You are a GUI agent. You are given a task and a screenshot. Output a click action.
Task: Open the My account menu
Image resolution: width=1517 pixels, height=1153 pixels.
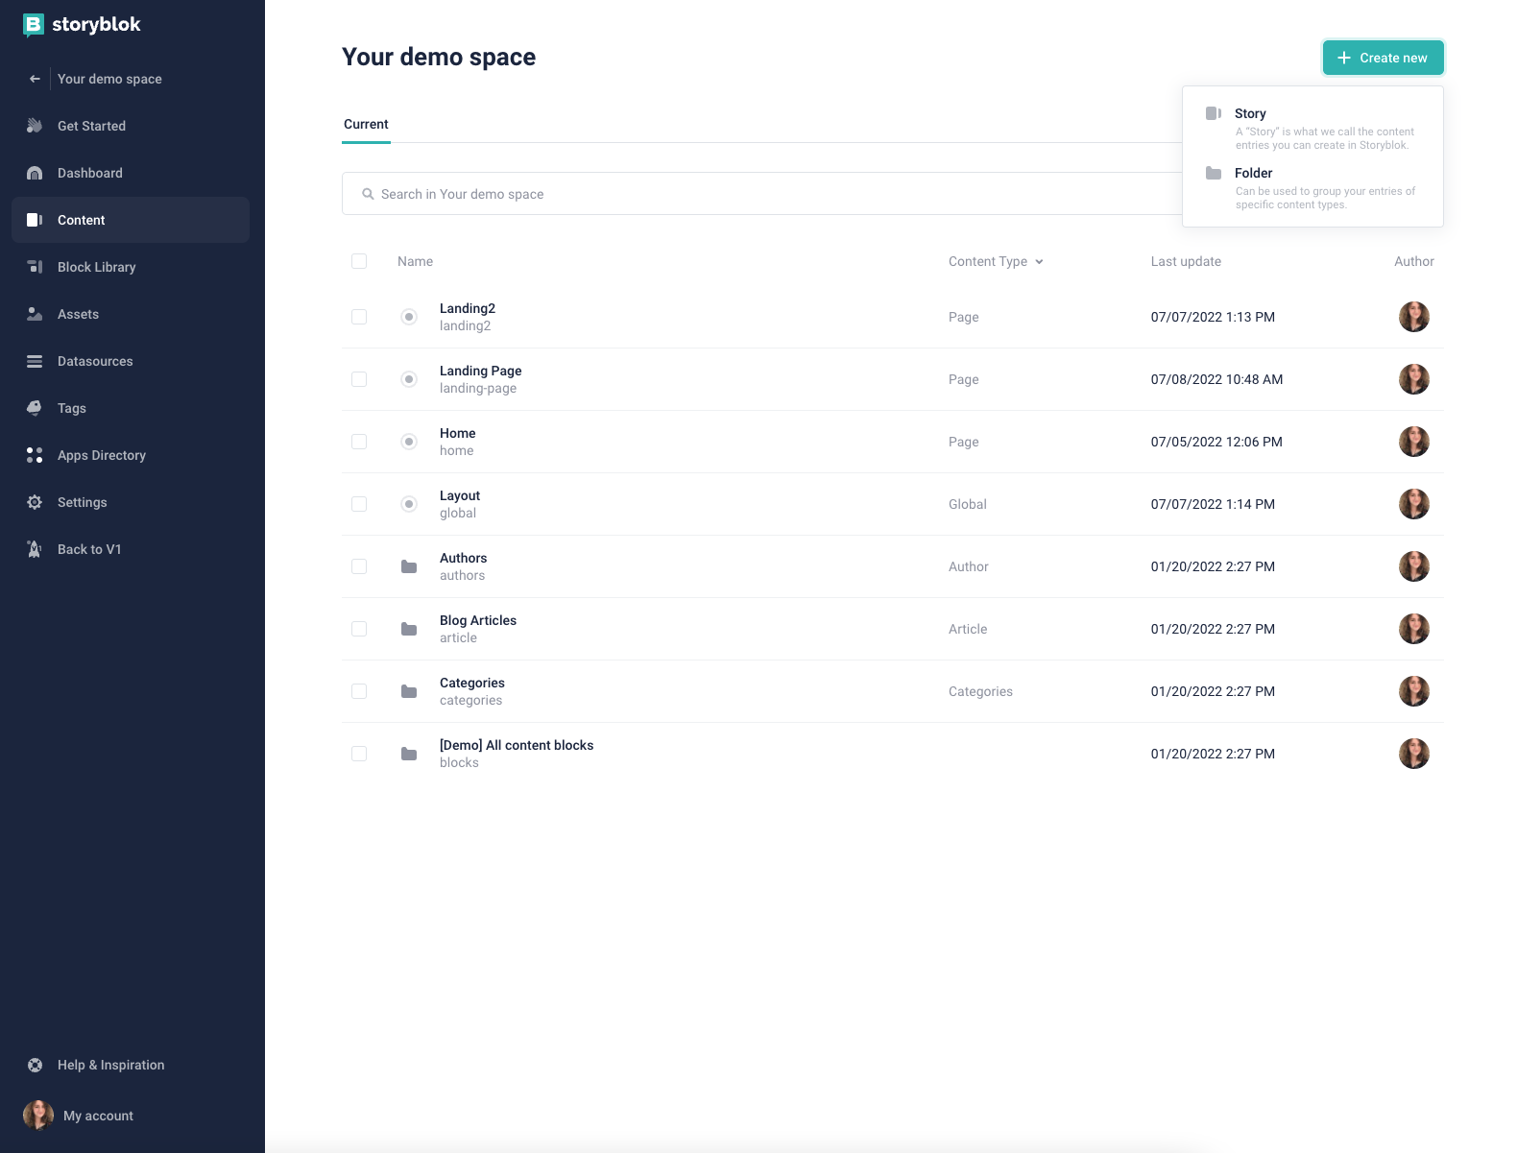point(79,1116)
